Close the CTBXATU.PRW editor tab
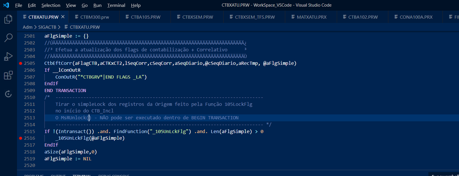 click(x=63, y=17)
